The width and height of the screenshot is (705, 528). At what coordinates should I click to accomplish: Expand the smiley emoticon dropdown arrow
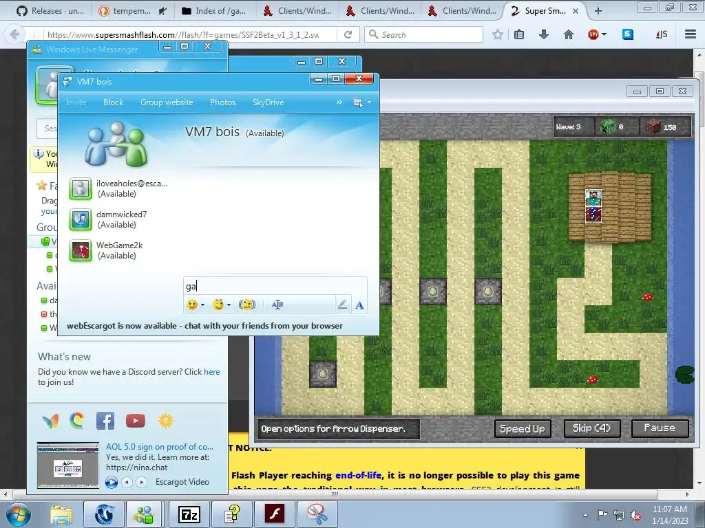203,305
